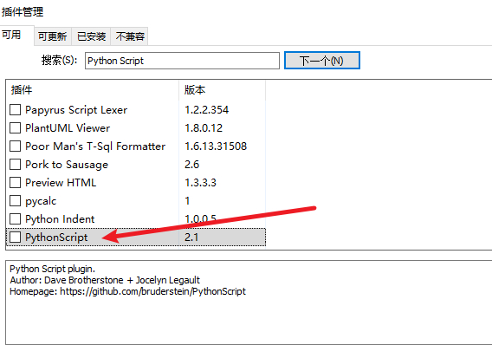Check the PythonScript plugin checkbox
This screenshot has width=492, height=345.
pos(15,238)
